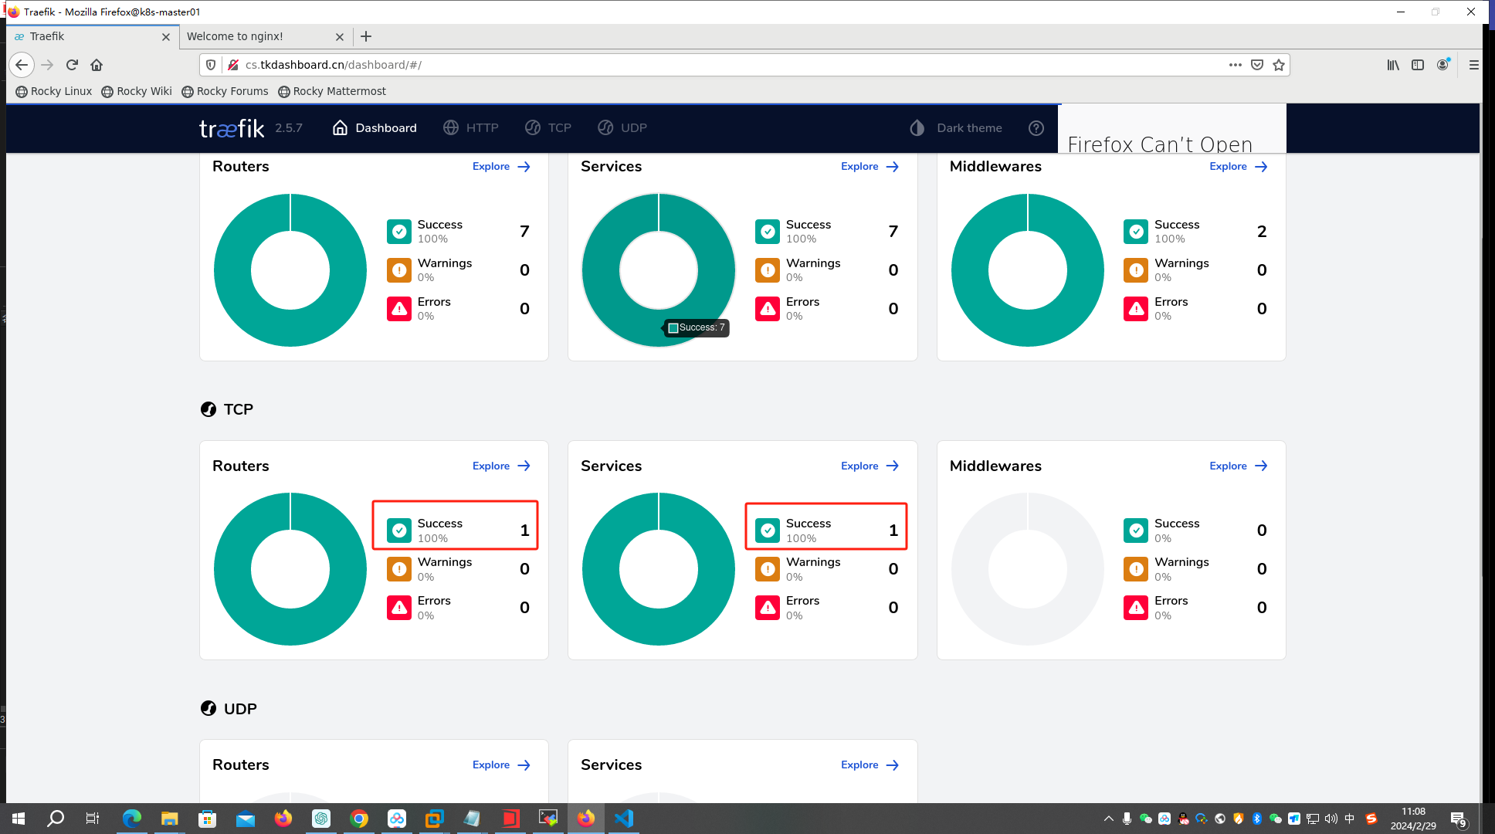Open the system volume control
This screenshot has height=834, width=1495.
coord(1331,819)
